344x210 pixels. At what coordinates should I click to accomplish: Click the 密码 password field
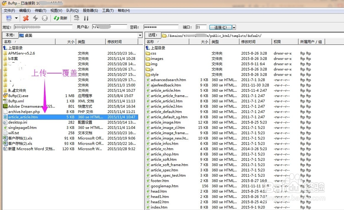click(161, 27)
